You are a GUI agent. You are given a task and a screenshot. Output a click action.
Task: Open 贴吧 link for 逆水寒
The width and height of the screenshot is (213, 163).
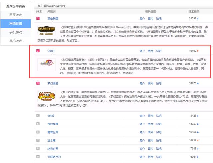click(x=159, y=140)
